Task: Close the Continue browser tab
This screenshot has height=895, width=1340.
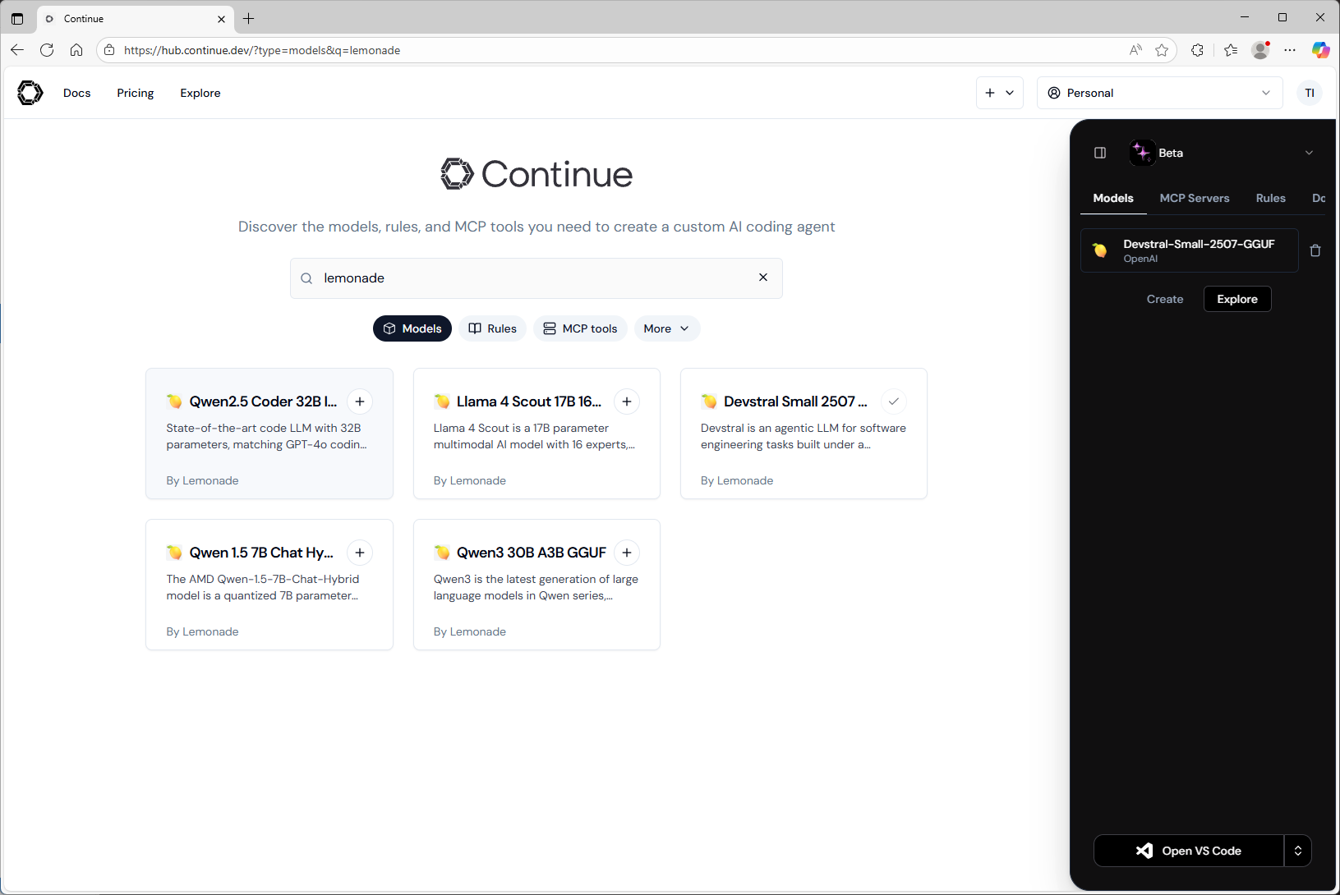Action: click(221, 19)
